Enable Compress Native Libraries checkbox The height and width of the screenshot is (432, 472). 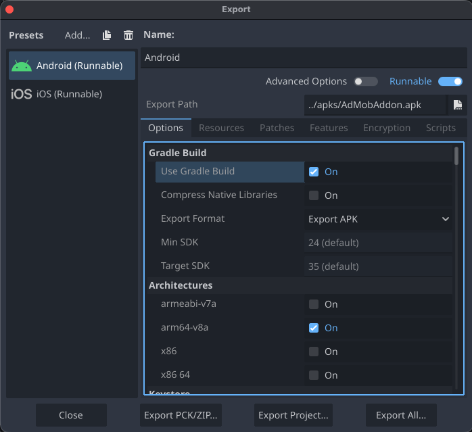click(x=314, y=195)
